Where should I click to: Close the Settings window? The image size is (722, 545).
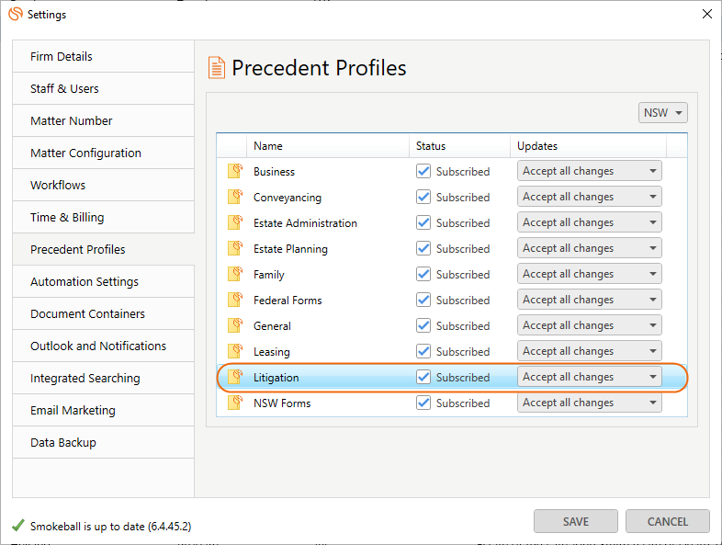(706, 14)
